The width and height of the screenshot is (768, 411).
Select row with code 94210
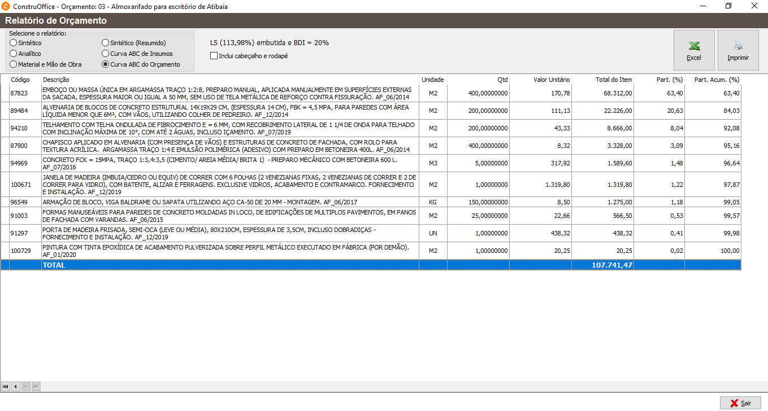pyautogui.click(x=371, y=128)
